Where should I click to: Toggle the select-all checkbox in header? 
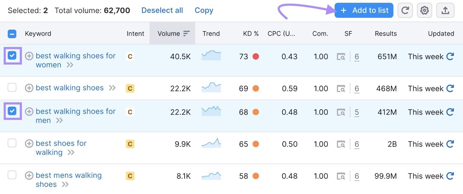coord(12,34)
